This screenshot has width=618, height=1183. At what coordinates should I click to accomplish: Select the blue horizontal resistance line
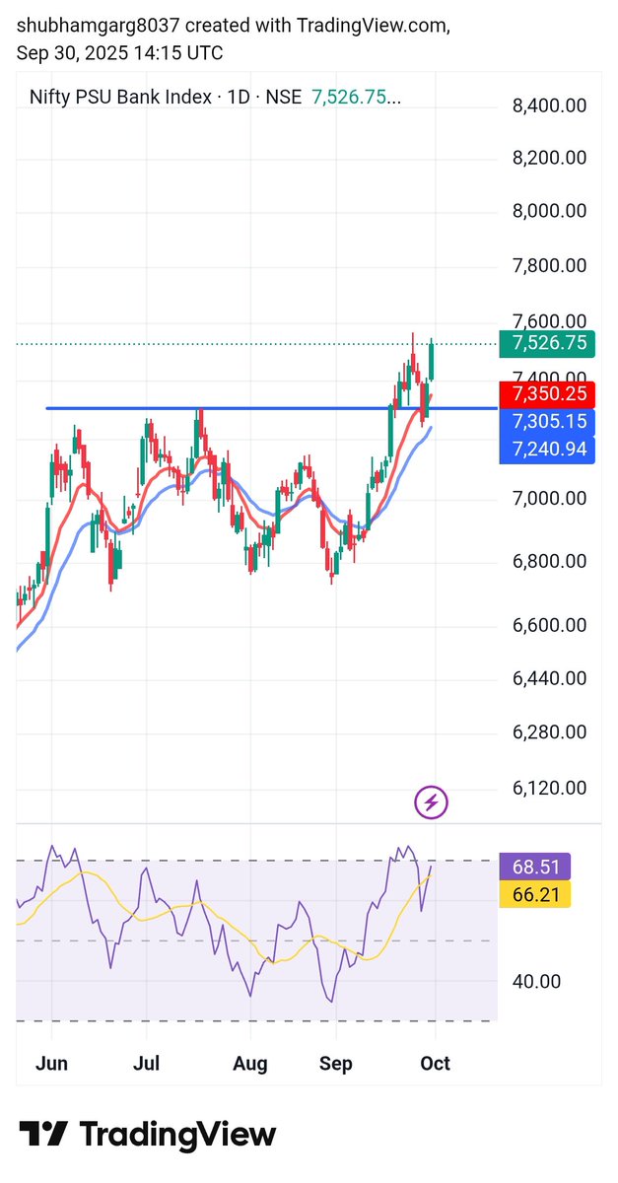point(272,408)
